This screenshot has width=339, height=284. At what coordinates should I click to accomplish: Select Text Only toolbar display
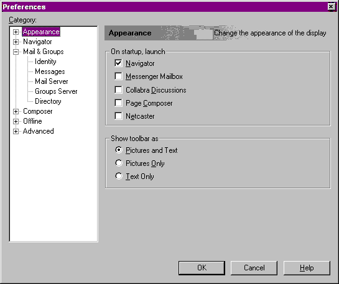tap(119, 176)
